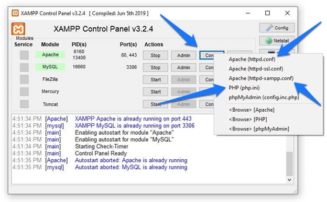
Task: Toggle the MySQL service checkbox
Action: 24,67
